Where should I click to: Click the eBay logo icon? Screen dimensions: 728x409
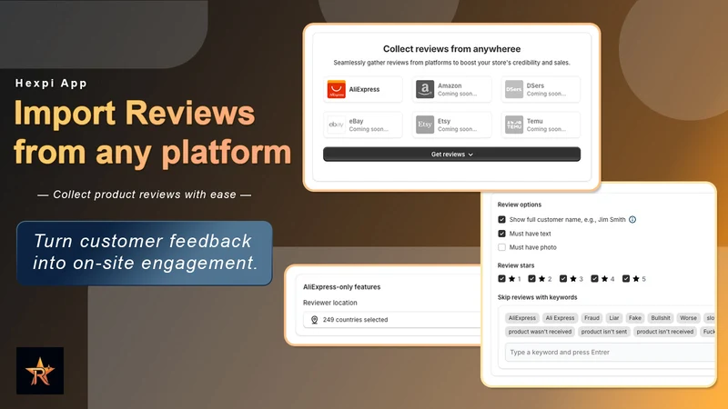point(336,125)
